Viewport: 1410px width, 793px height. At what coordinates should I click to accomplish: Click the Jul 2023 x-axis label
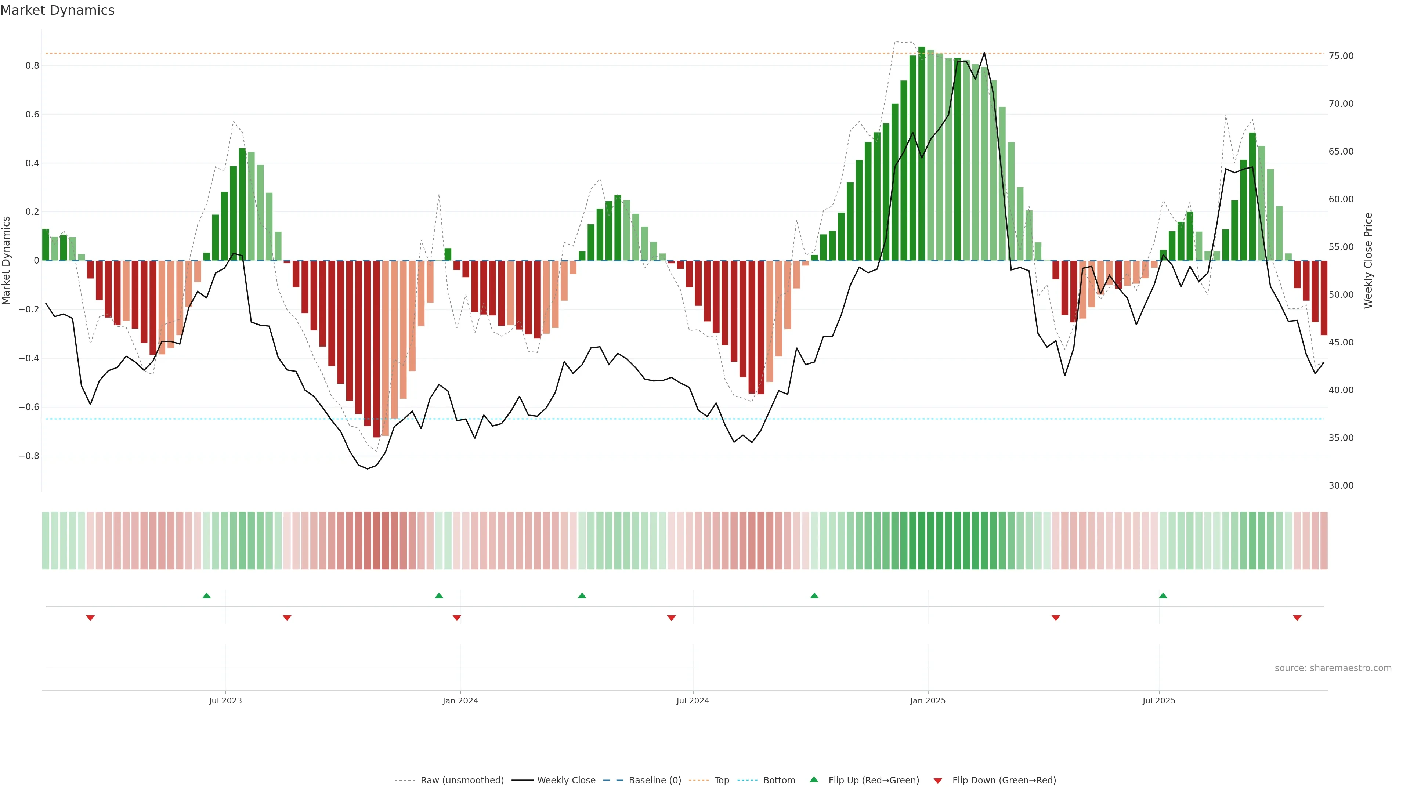click(225, 700)
